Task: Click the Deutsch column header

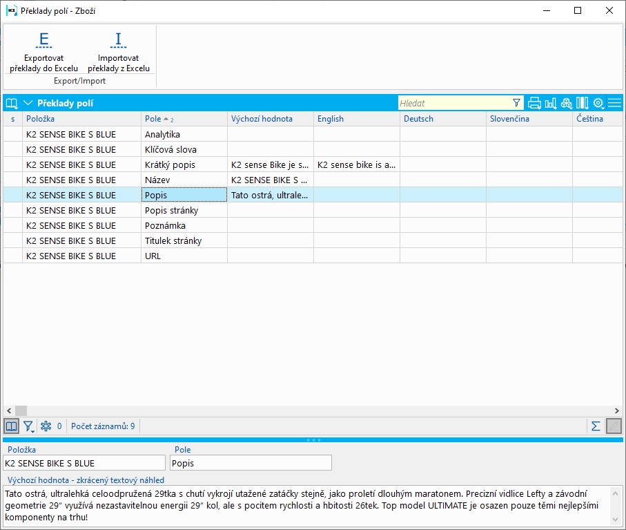Action: coord(442,119)
